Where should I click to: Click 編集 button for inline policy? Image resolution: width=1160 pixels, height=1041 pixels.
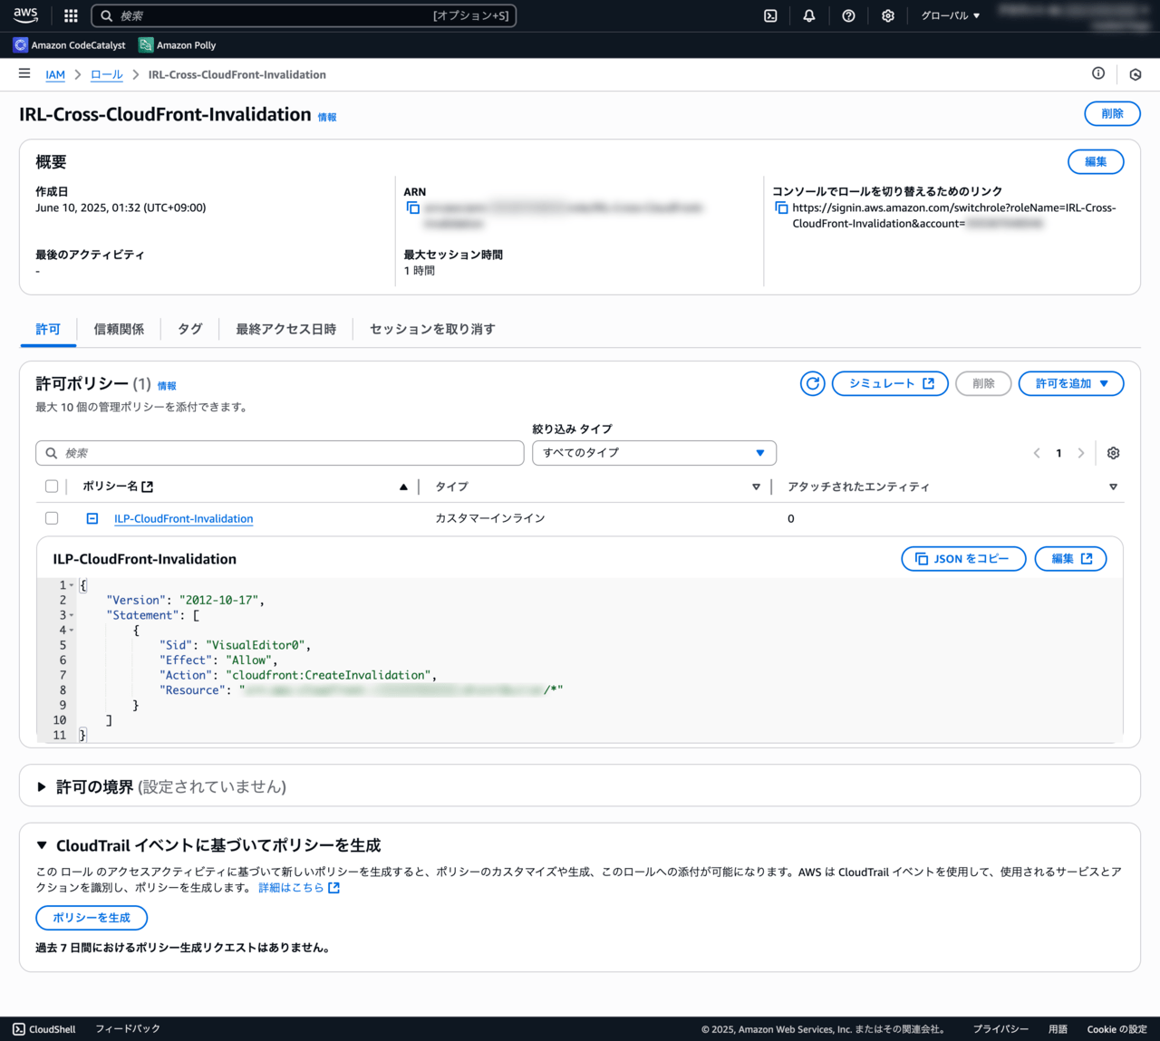pyautogui.click(x=1071, y=559)
